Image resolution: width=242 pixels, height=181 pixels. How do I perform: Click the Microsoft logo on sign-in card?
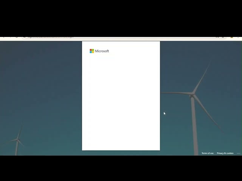(x=99, y=51)
